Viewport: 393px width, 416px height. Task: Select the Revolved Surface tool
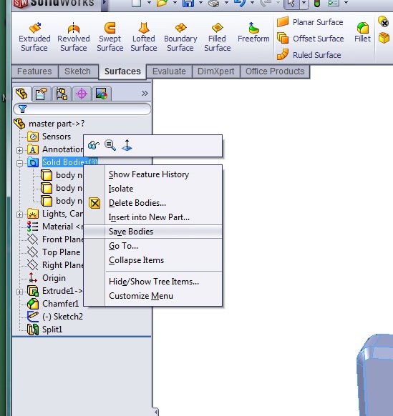tap(74, 37)
